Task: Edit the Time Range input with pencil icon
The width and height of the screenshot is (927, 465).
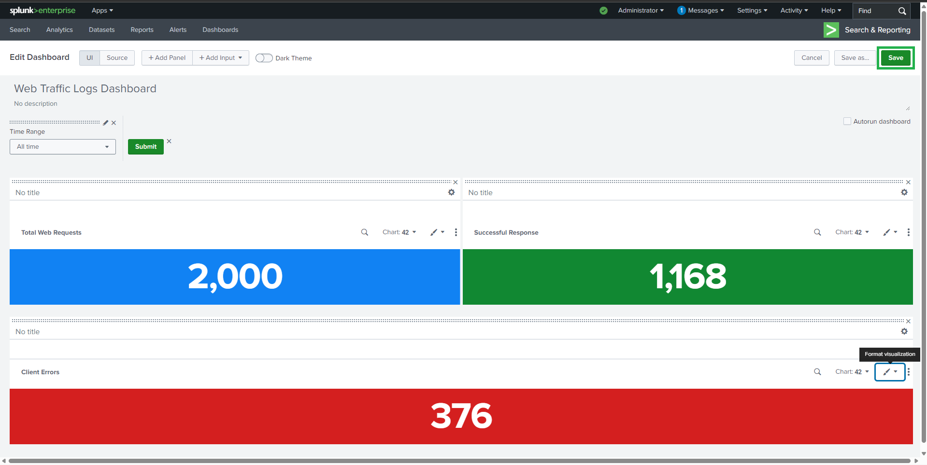Action: [x=105, y=123]
